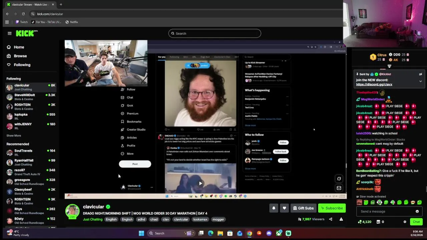Open Twitch bookmark in bookmarks bar
427x240 pixels.
[22, 22]
